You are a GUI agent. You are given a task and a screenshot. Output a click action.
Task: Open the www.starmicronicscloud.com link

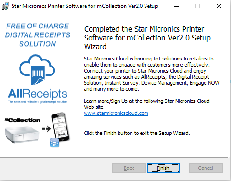click(x=116, y=113)
